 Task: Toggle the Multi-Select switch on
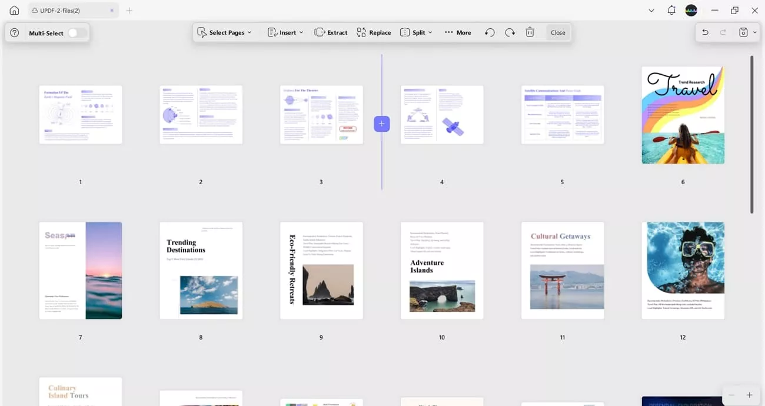tap(77, 33)
